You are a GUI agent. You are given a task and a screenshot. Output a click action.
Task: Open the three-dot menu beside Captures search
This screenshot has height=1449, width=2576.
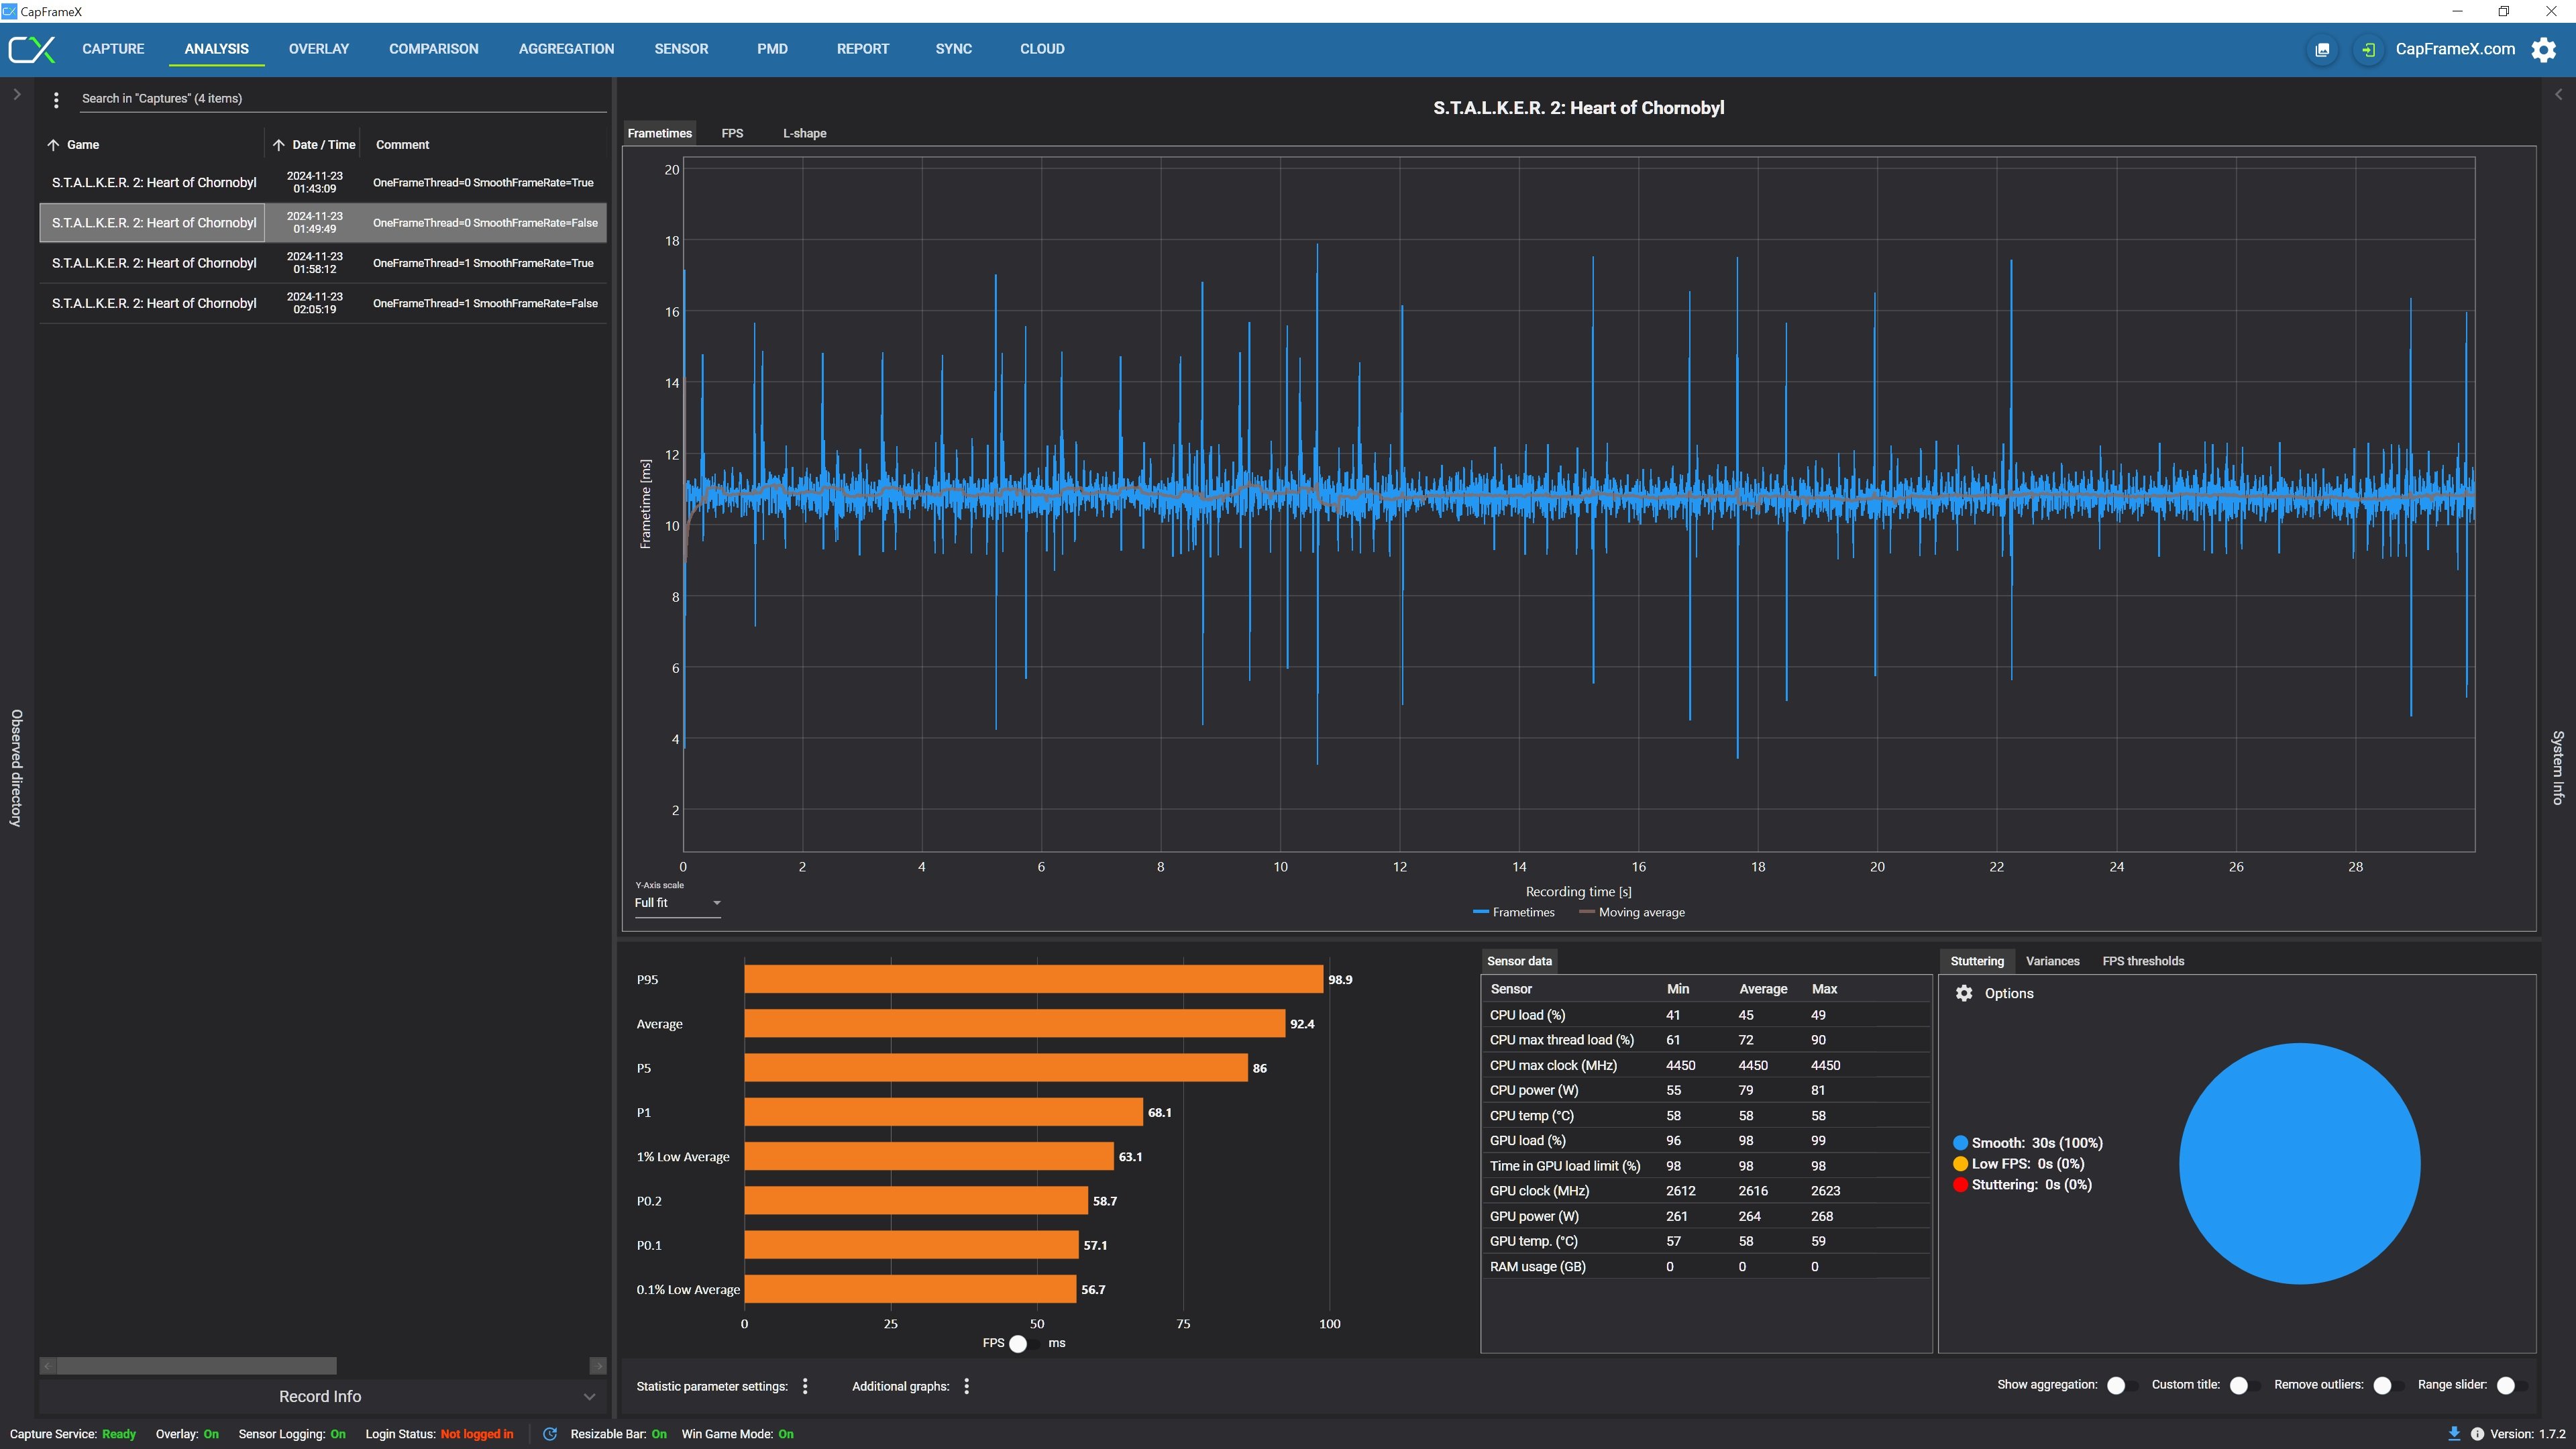[x=56, y=99]
